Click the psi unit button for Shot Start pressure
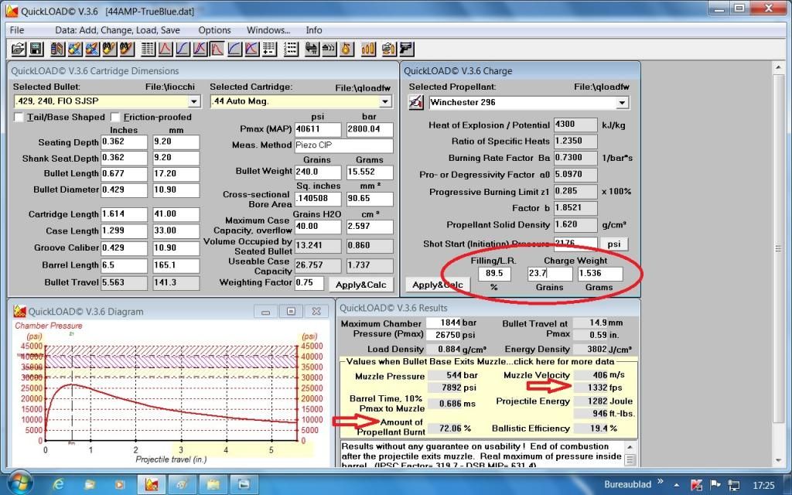The height and width of the screenshot is (495, 792). (x=613, y=244)
